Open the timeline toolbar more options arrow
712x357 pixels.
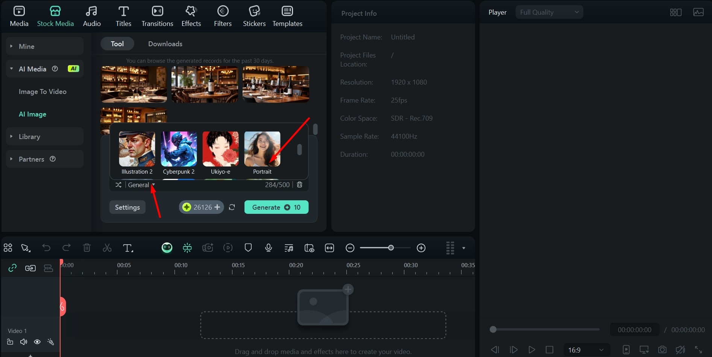(x=464, y=248)
